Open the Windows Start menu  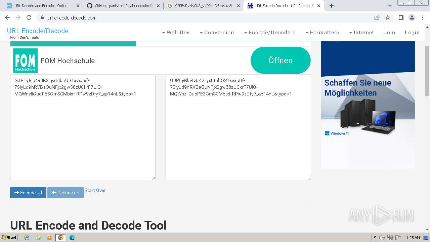coord(9,237)
